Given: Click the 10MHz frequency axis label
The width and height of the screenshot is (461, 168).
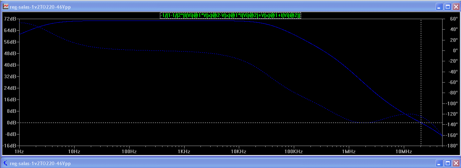Looking at the screenshot, I should point(404,151).
